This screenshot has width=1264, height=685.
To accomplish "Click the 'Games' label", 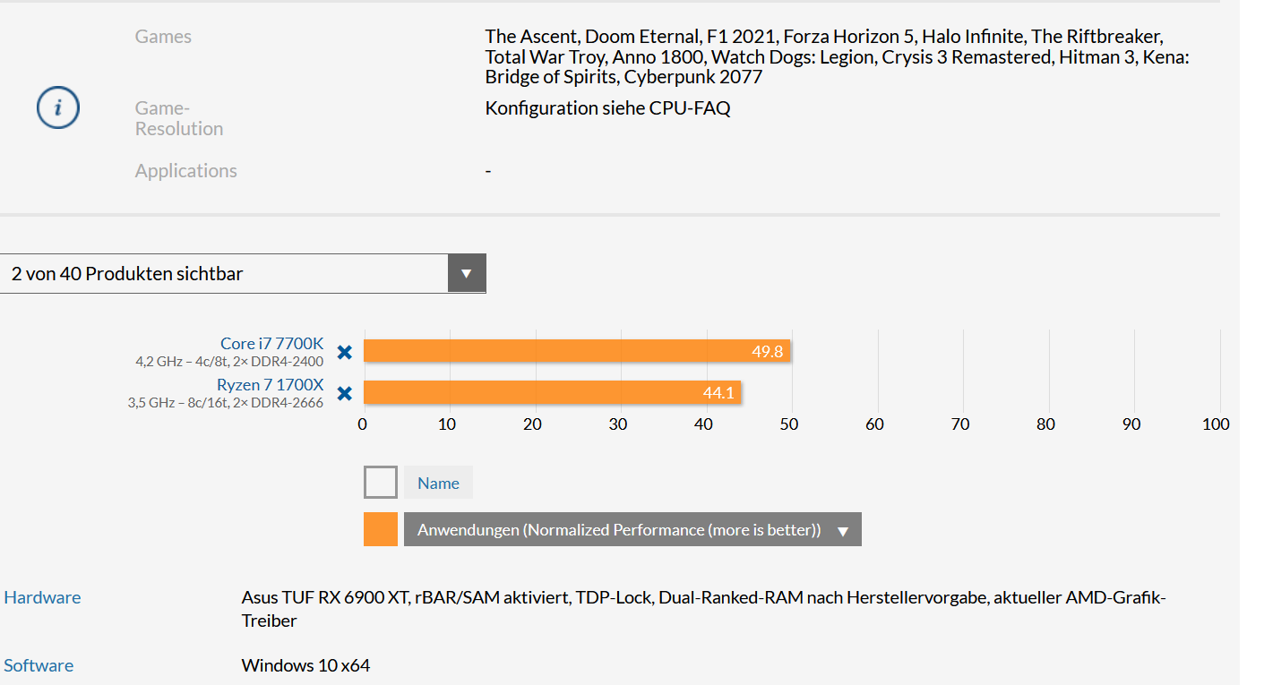I will pos(163,37).
